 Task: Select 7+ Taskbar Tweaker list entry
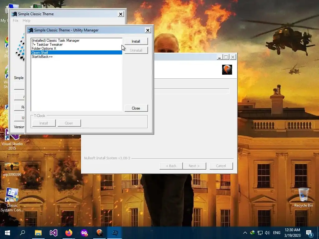(x=77, y=45)
